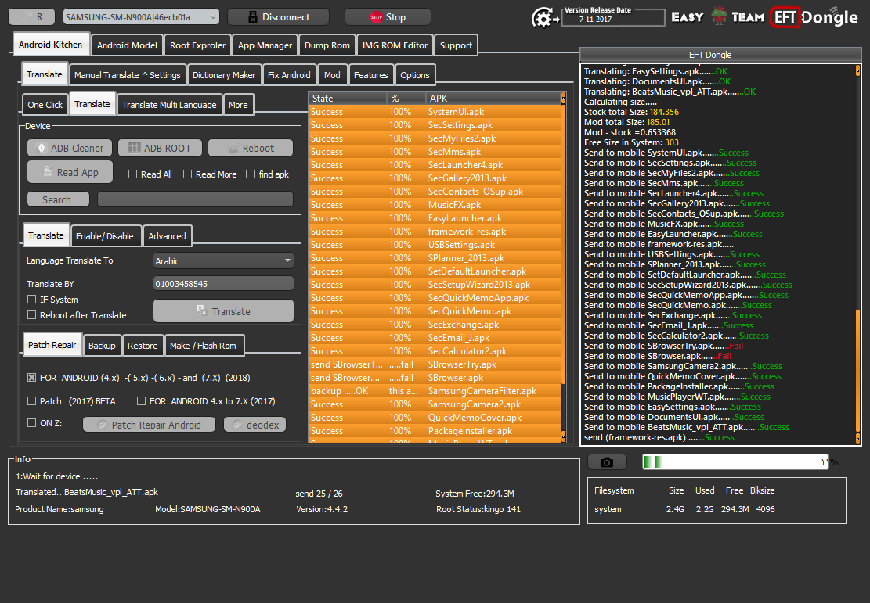The image size is (870, 603).
Task: Open the More tab
Action: (x=238, y=105)
